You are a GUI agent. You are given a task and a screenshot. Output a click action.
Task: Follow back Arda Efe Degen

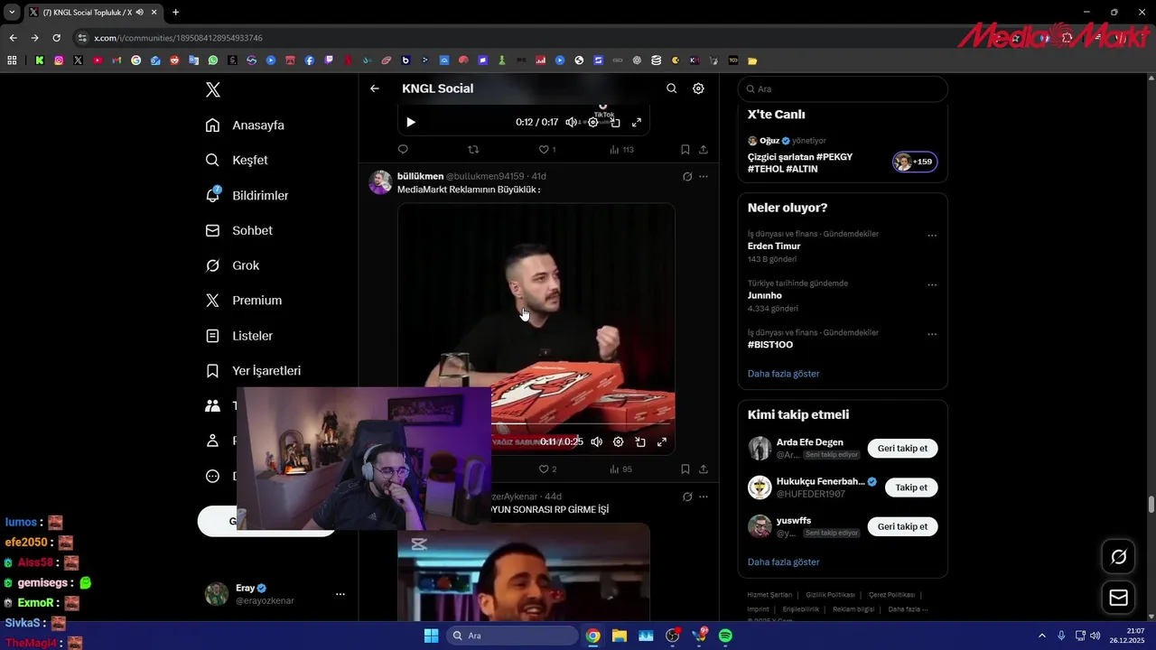pyautogui.click(x=902, y=449)
